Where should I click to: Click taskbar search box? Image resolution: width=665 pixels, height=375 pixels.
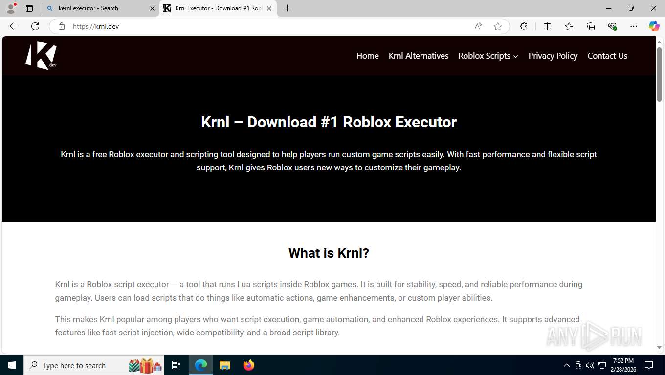(95, 365)
